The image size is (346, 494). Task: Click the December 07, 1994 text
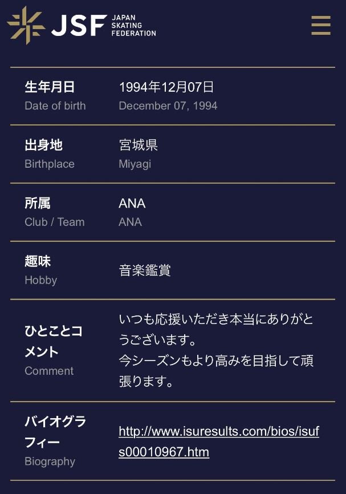tap(168, 106)
